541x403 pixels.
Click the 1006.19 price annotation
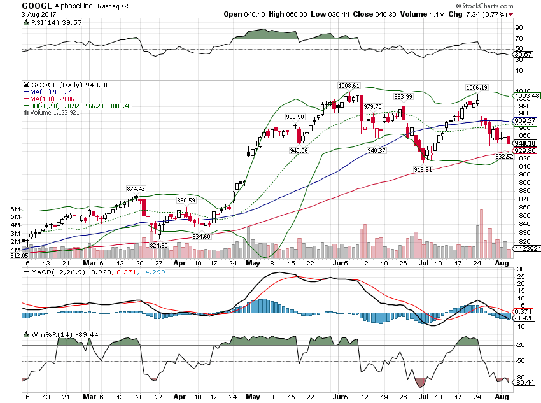pos(477,88)
